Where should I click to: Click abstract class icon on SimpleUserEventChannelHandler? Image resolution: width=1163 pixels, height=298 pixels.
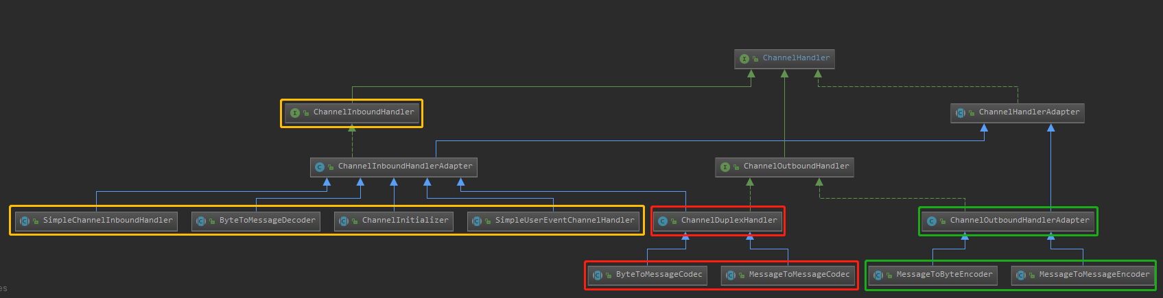click(x=476, y=221)
